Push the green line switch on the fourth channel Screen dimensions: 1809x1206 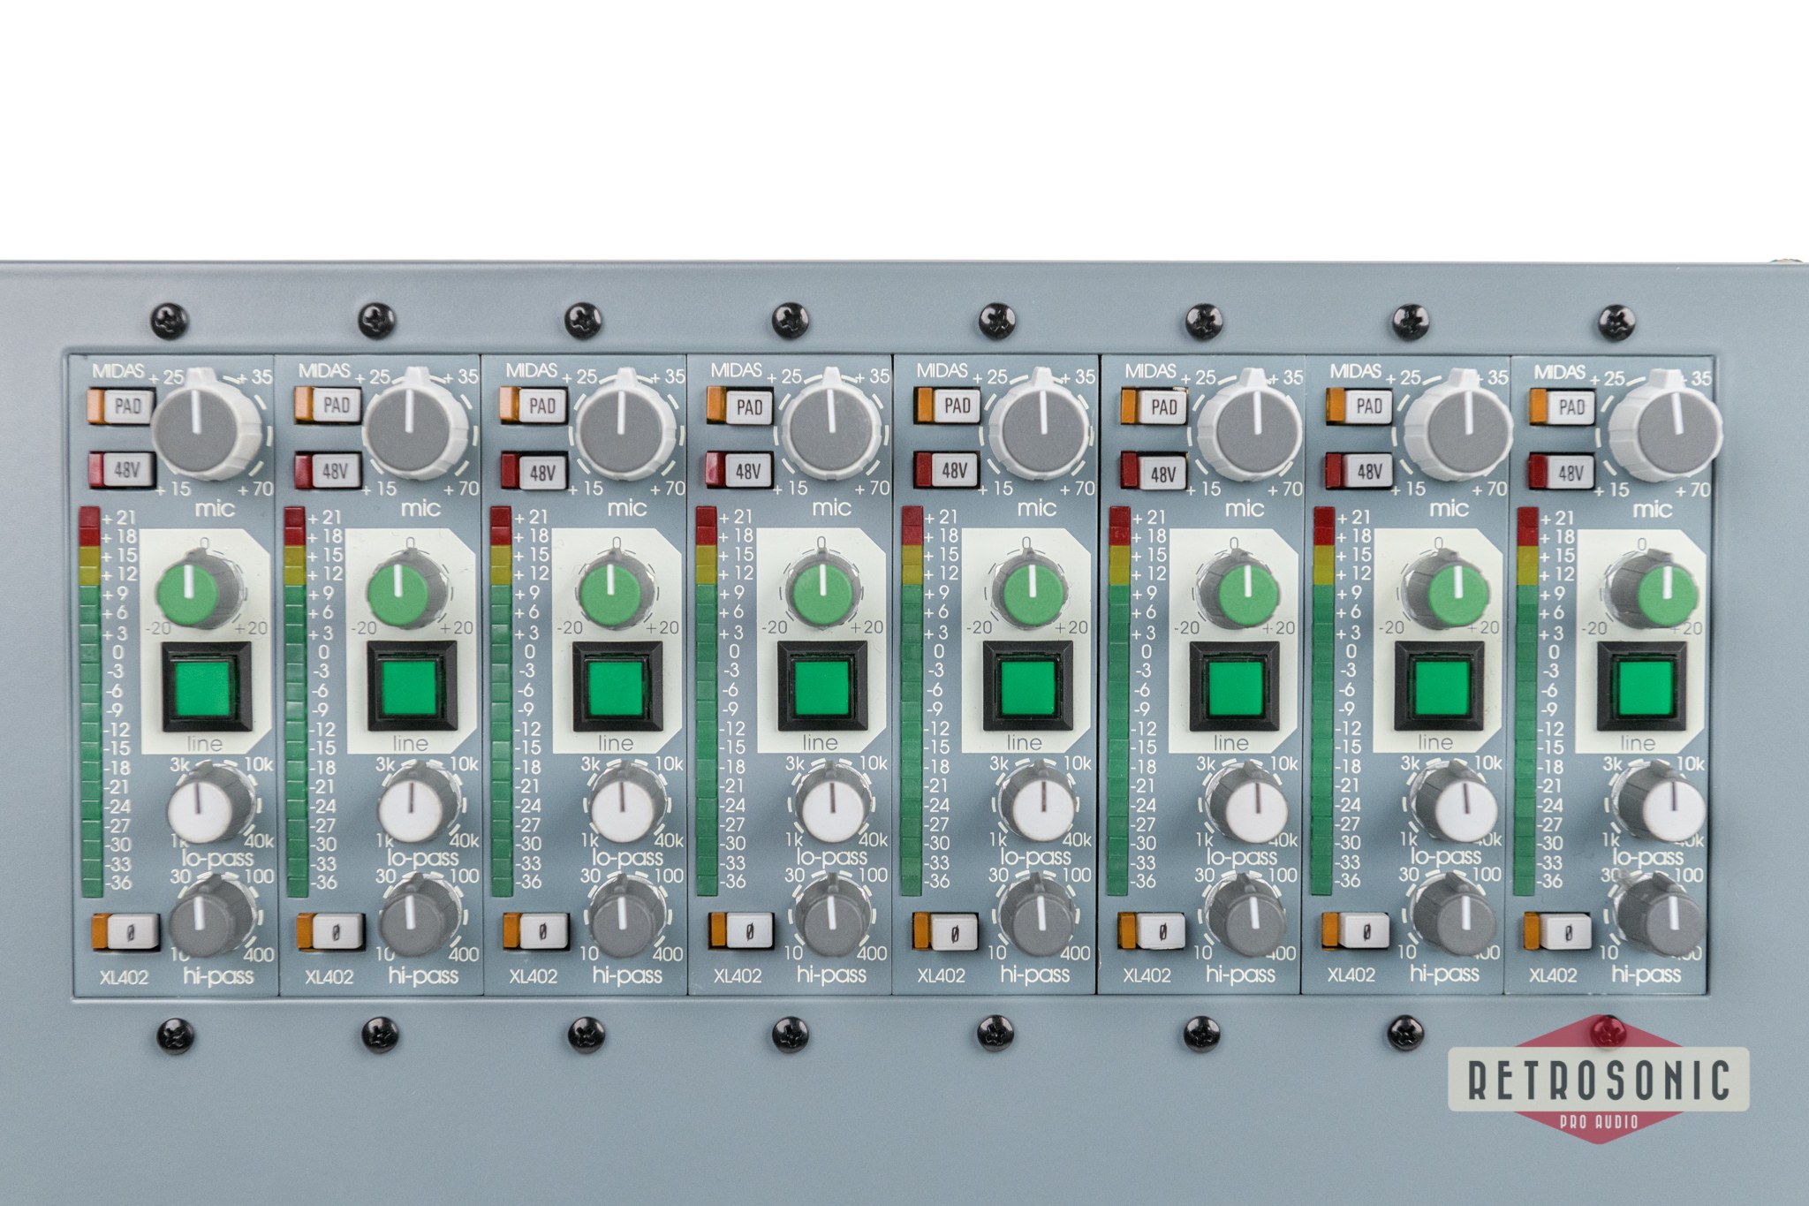click(x=822, y=686)
